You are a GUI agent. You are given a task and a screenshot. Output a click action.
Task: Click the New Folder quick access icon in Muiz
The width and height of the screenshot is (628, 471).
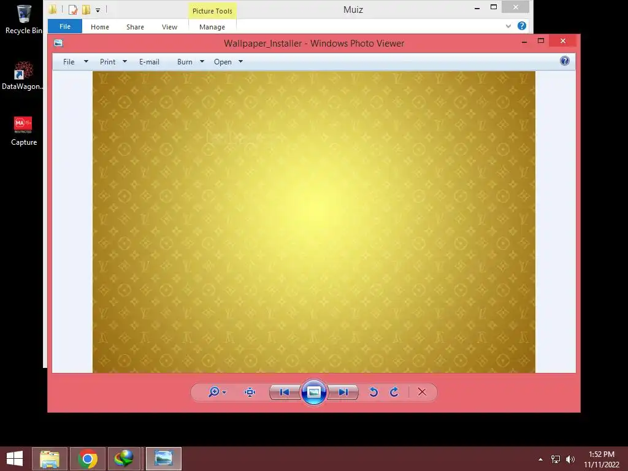[86, 9]
